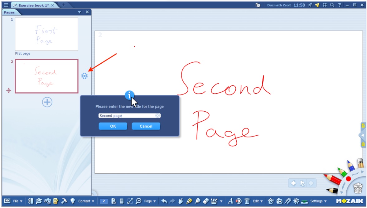The width and height of the screenshot is (367, 208).
Task: Expand the Content dropdown menu
Action: click(86, 201)
